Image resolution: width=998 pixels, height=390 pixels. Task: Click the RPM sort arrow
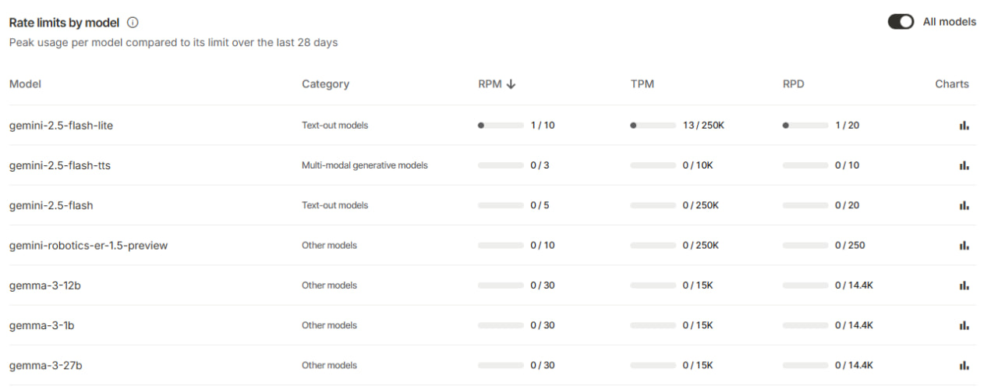(x=511, y=84)
